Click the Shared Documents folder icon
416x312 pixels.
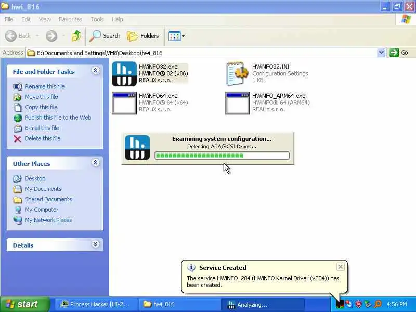pyautogui.click(x=18, y=200)
